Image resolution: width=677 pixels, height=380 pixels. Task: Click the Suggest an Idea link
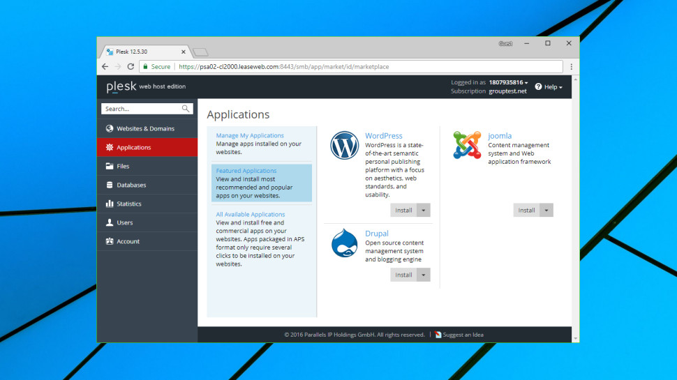point(463,335)
